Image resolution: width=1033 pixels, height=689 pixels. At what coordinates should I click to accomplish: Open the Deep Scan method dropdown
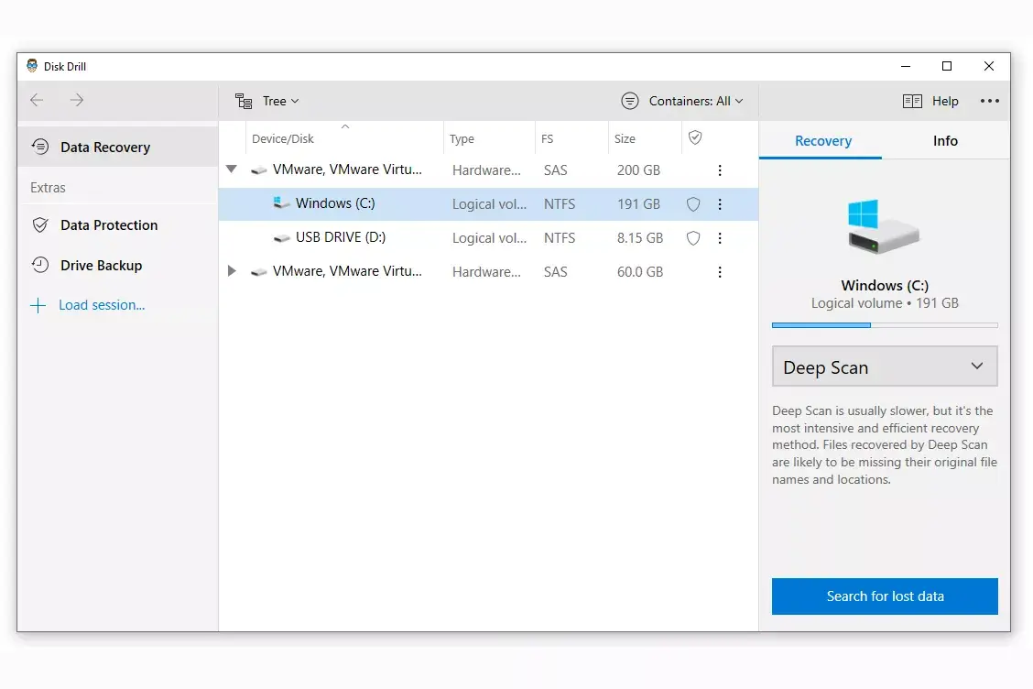(x=885, y=367)
